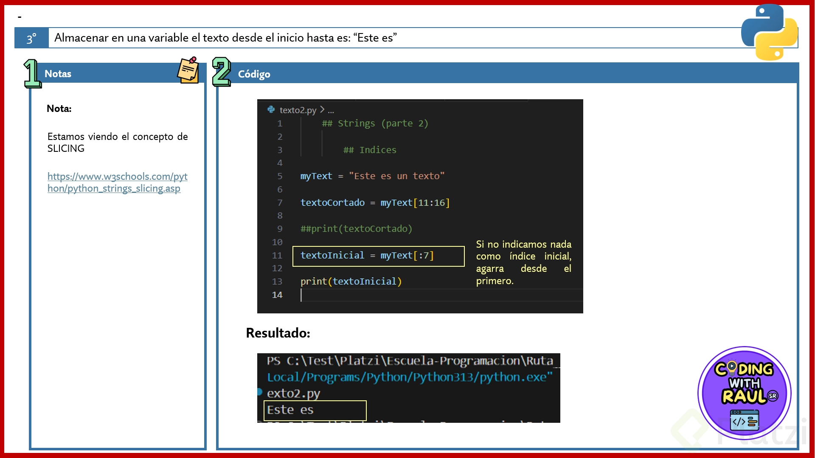Click line number 14 in editor gutter
The height and width of the screenshot is (458, 815).
[277, 295]
